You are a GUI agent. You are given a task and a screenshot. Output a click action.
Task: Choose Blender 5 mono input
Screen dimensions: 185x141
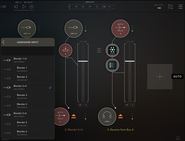(x=28, y=124)
